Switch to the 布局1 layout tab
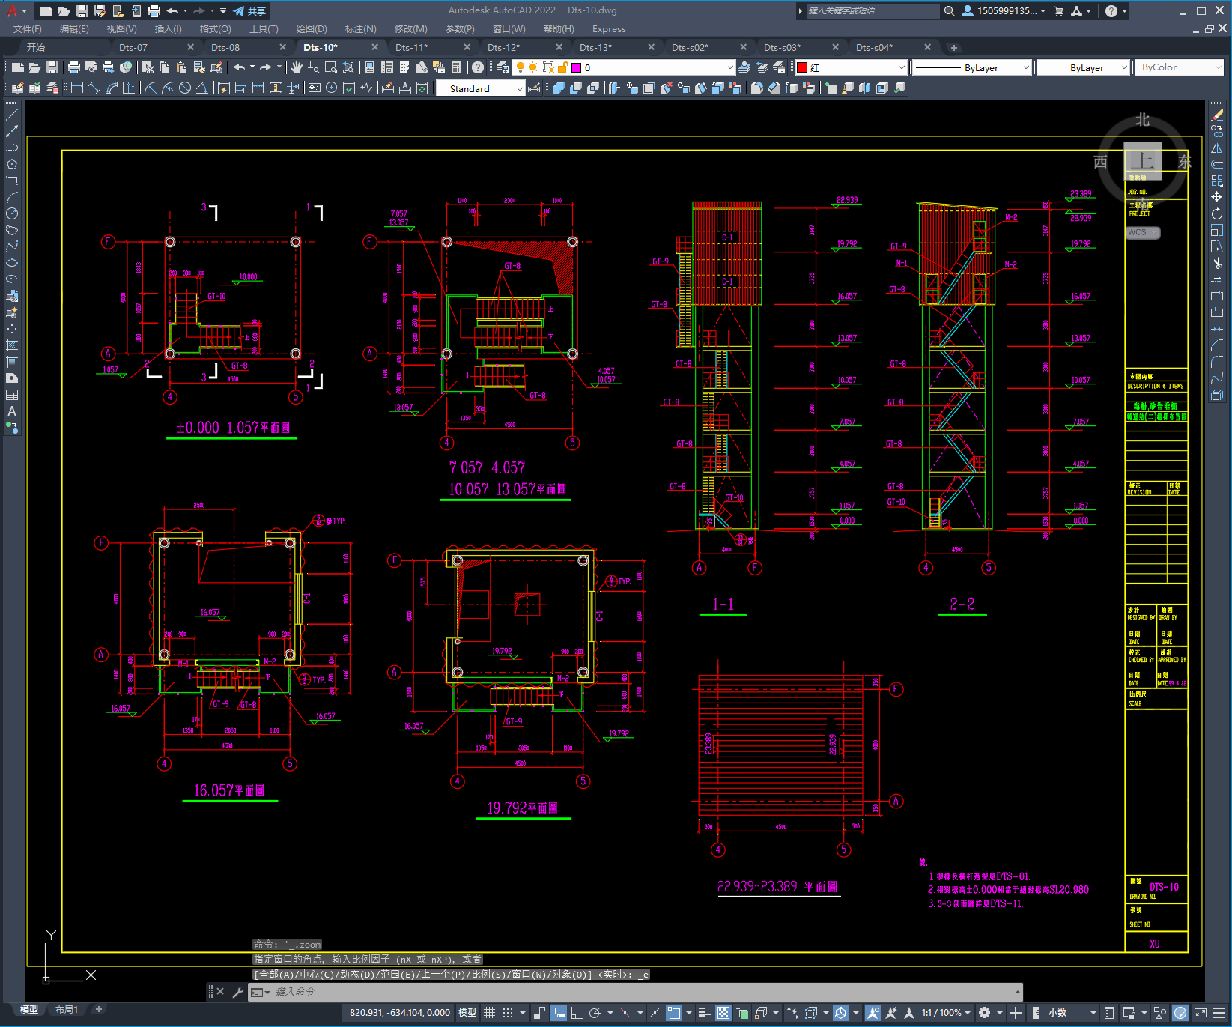This screenshot has width=1232, height=1027. click(67, 1009)
